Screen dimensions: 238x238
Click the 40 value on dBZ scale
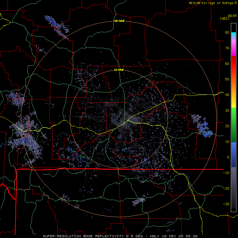pos(227,95)
